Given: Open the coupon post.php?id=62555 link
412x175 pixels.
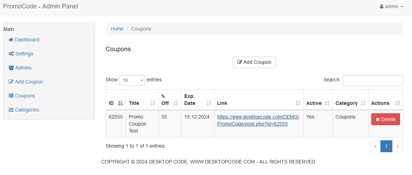Looking at the screenshot, I should point(258,120).
